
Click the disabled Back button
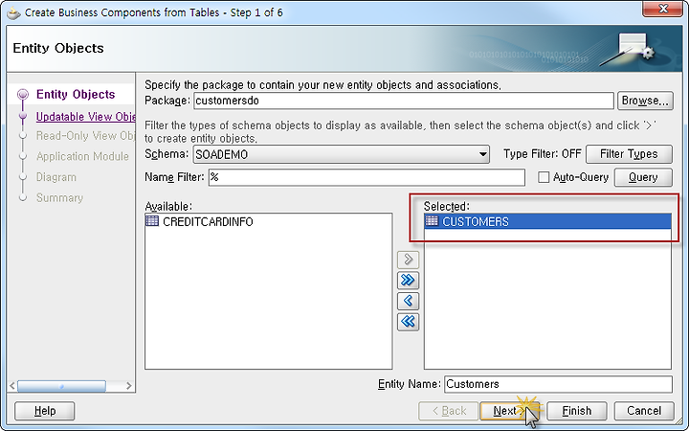click(448, 411)
